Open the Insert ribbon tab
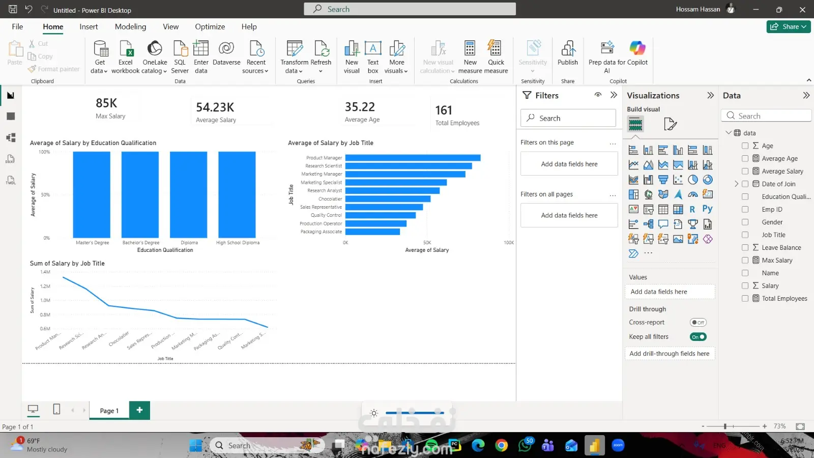This screenshot has width=814, height=458. click(x=89, y=26)
